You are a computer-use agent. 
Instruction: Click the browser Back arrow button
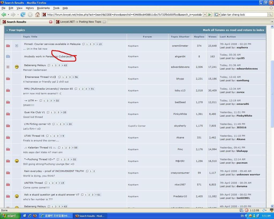point(4,14)
